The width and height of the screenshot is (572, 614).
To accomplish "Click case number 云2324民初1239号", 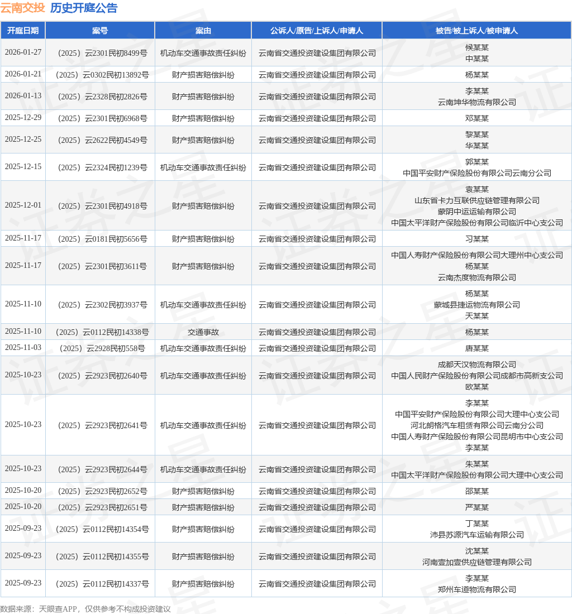I will (102, 167).
